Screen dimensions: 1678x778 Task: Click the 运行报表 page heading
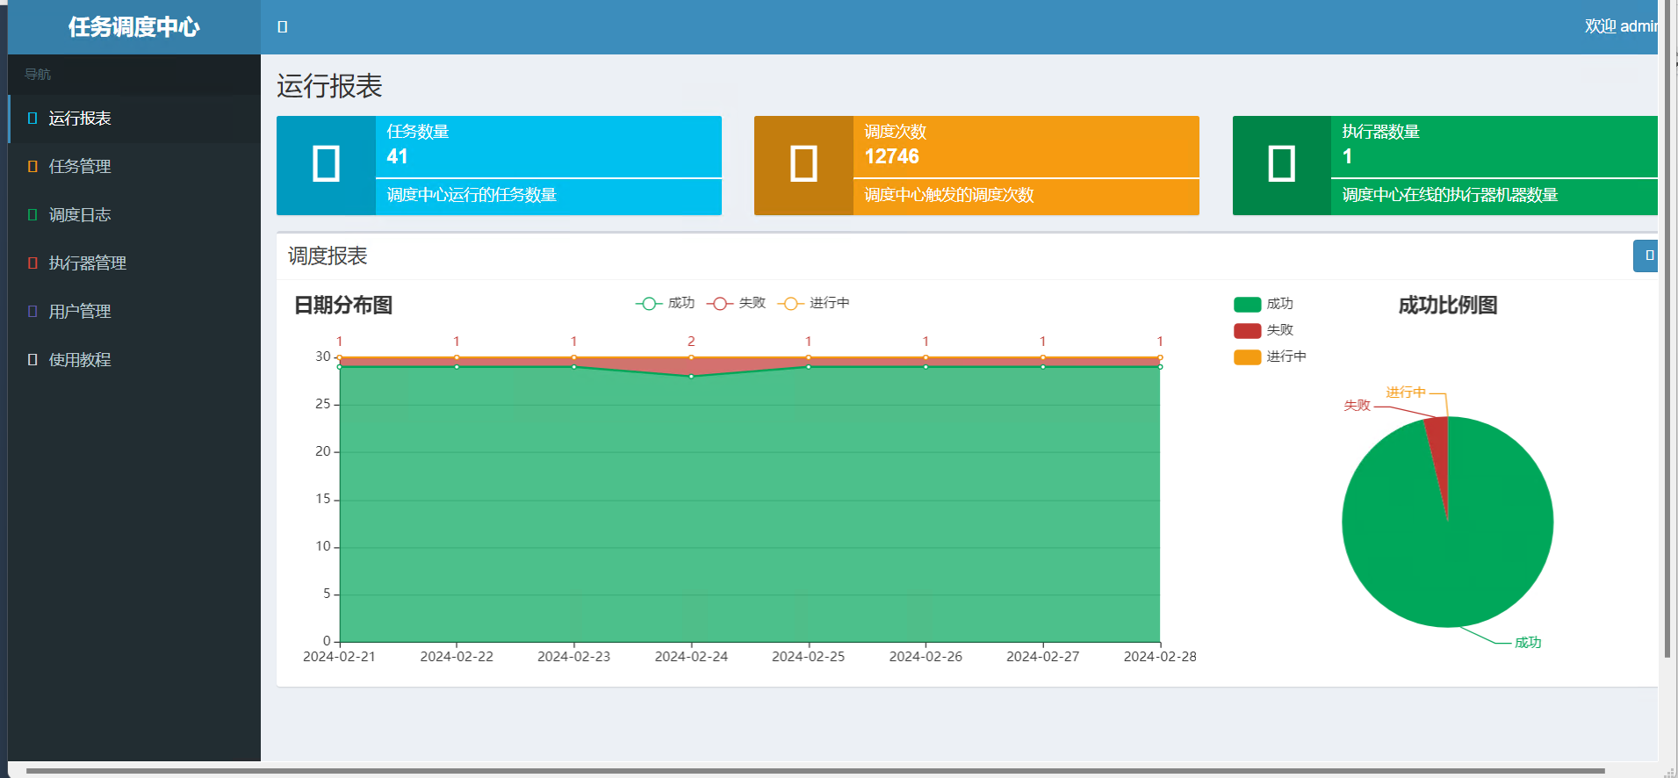(x=329, y=86)
